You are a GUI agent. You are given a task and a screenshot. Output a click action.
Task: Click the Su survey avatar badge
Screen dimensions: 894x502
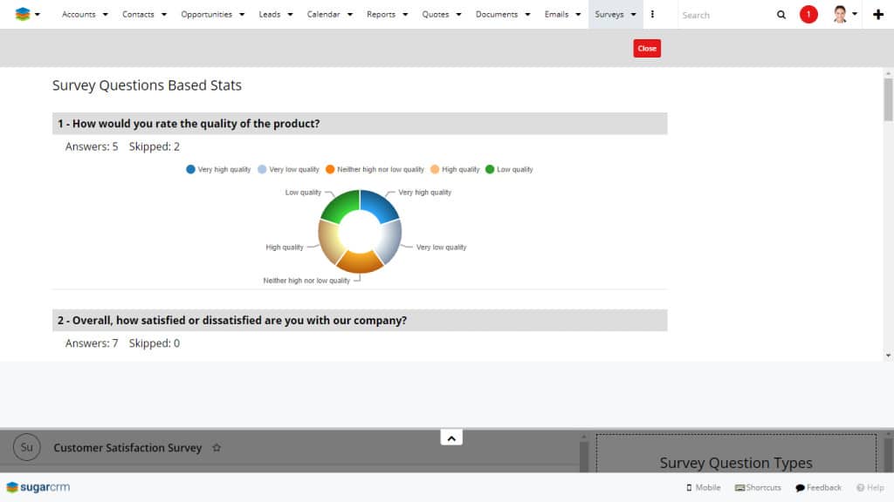click(x=27, y=447)
